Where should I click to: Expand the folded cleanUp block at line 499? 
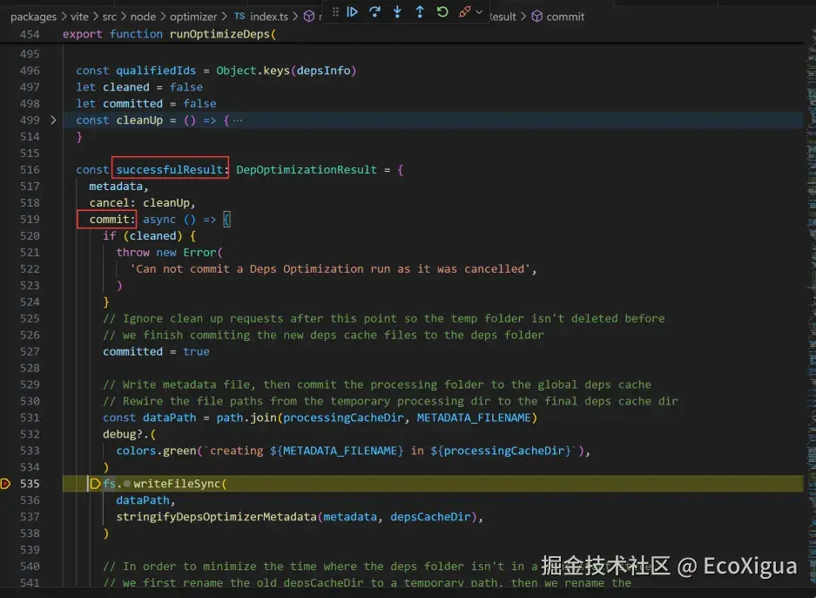(x=53, y=120)
